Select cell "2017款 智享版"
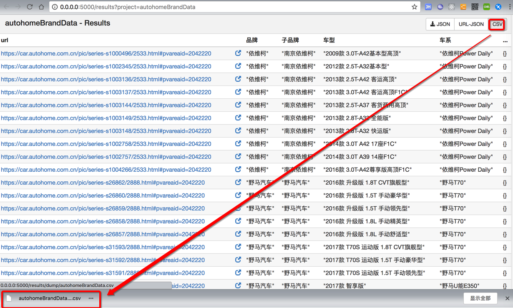 (x=345, y=286)
